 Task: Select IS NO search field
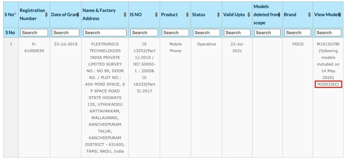144,33
